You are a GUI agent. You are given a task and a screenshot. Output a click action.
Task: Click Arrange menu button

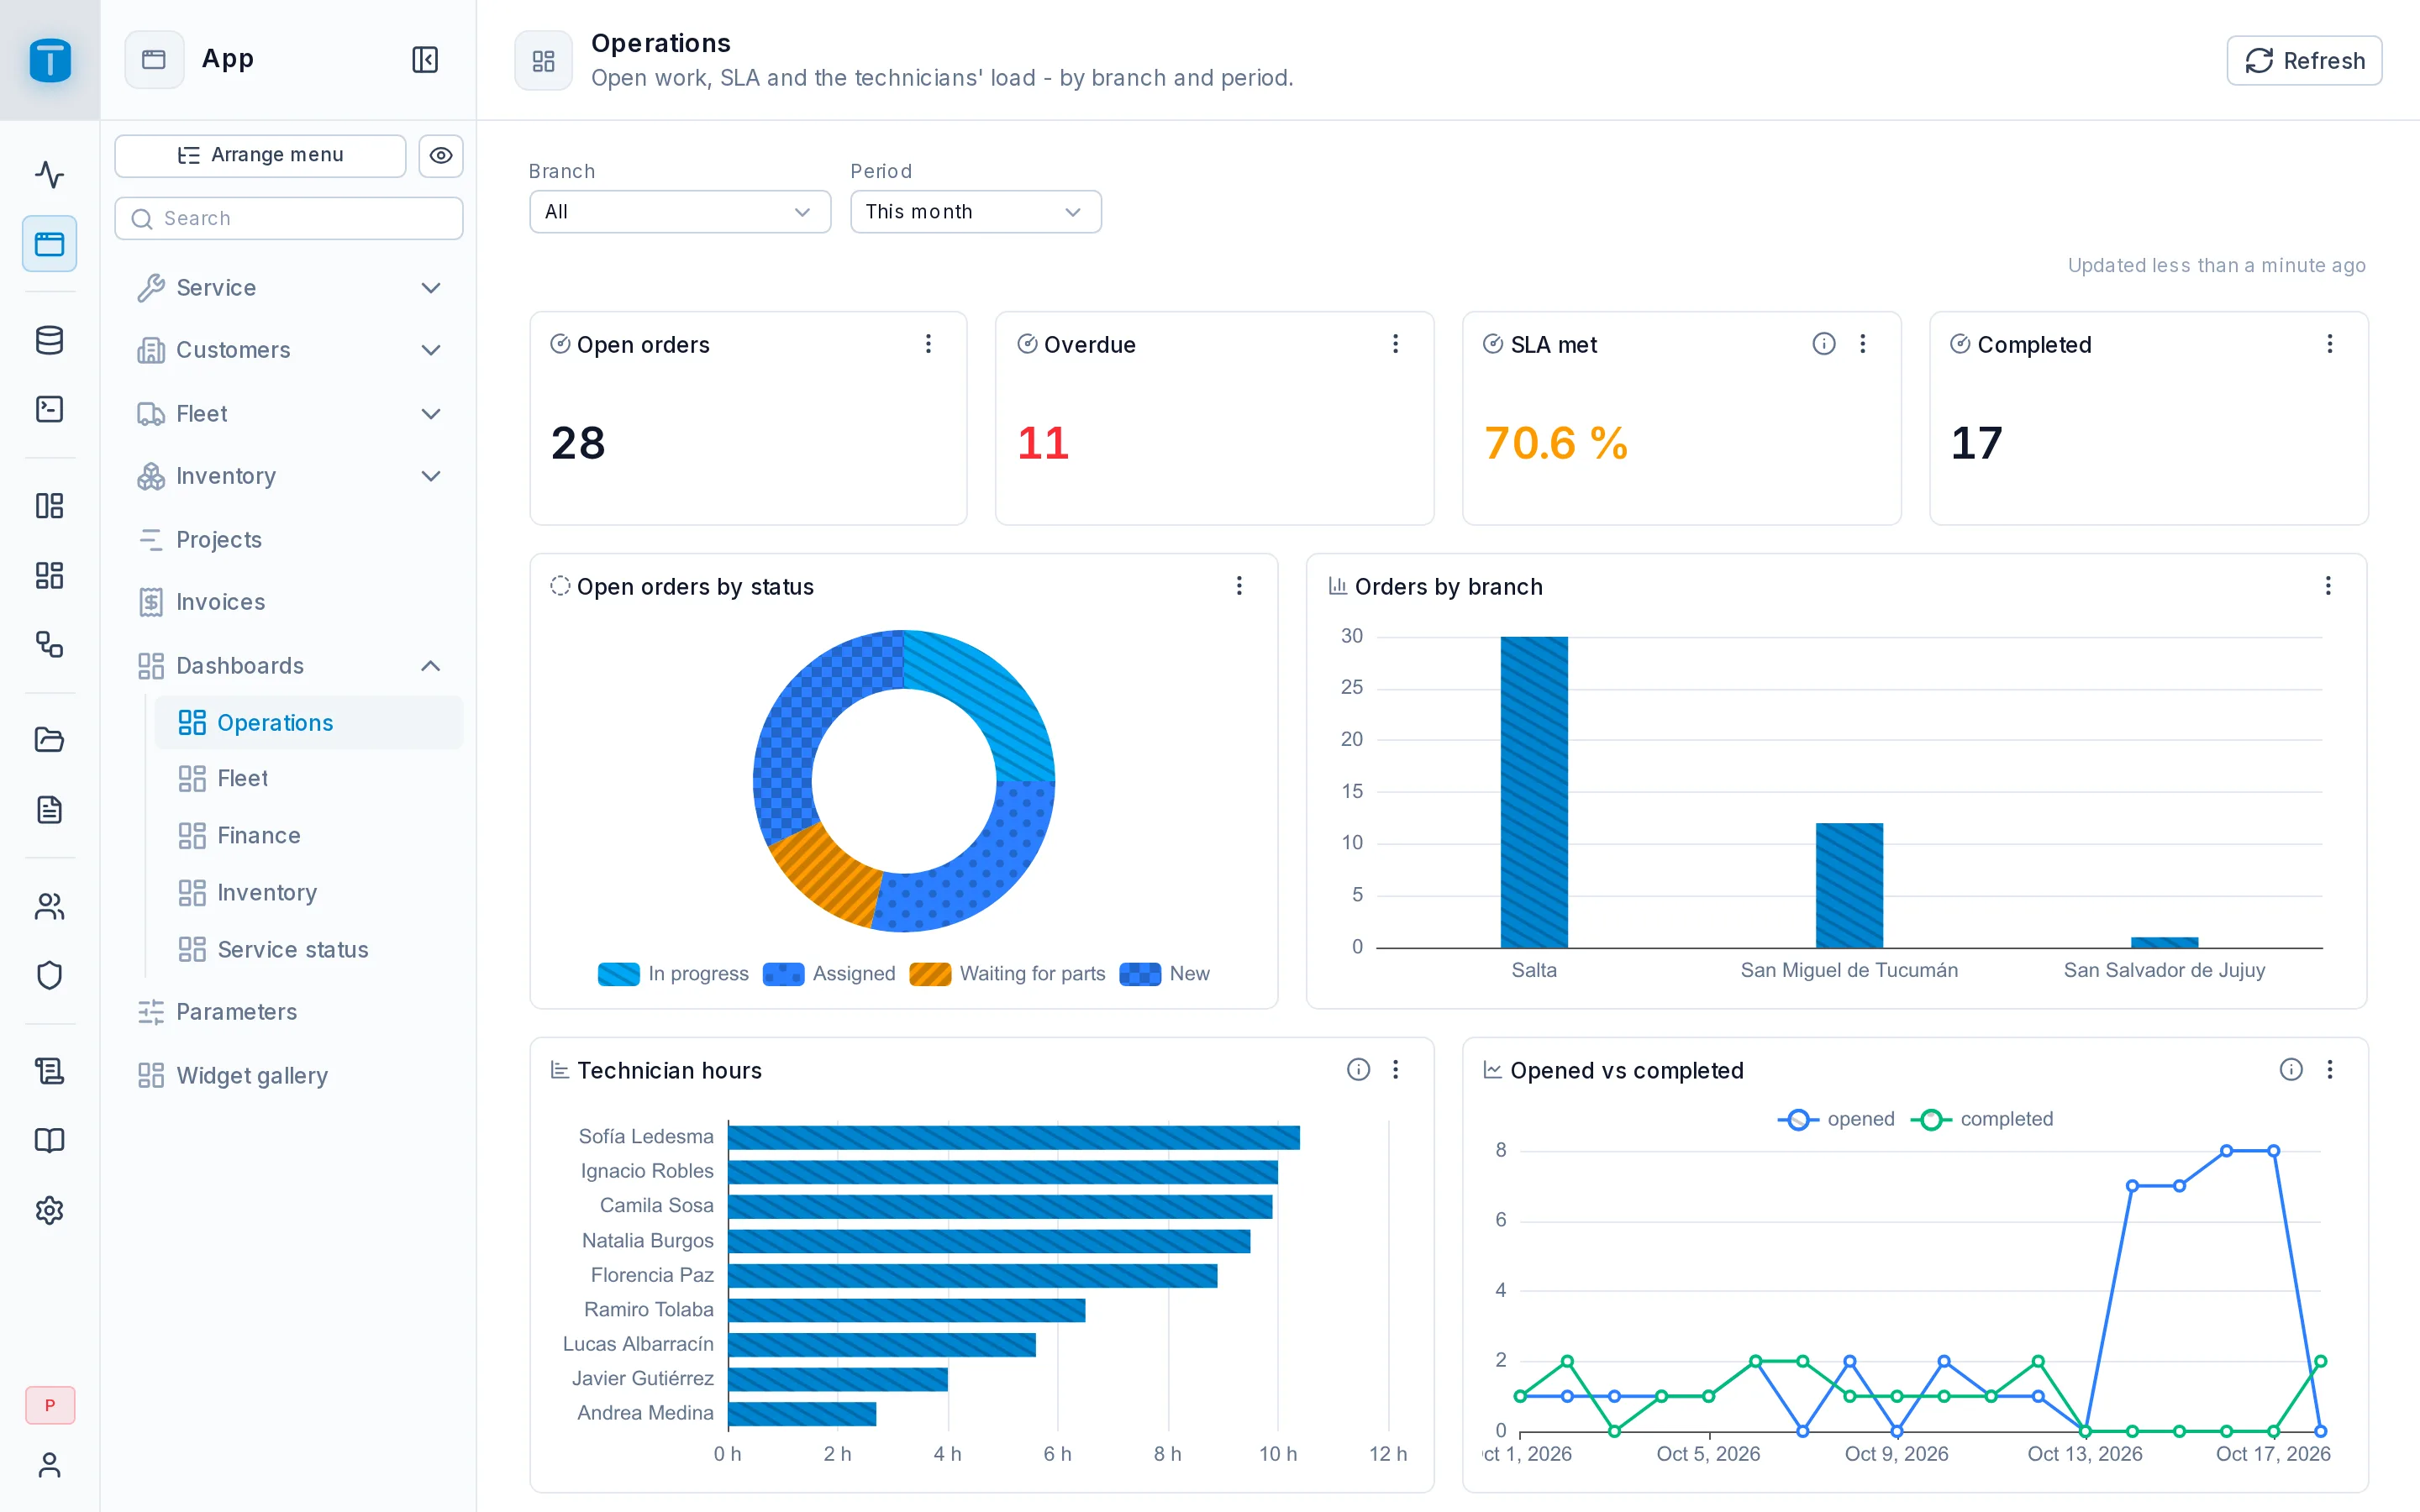coord(260,155)
